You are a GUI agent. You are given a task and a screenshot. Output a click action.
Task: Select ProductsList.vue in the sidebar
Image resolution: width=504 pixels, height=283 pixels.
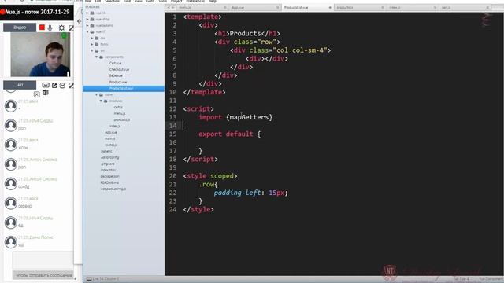(x=124, y=88)
